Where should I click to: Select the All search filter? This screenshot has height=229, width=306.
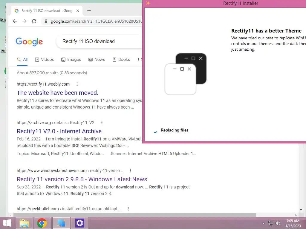click(x=22, y=60)
